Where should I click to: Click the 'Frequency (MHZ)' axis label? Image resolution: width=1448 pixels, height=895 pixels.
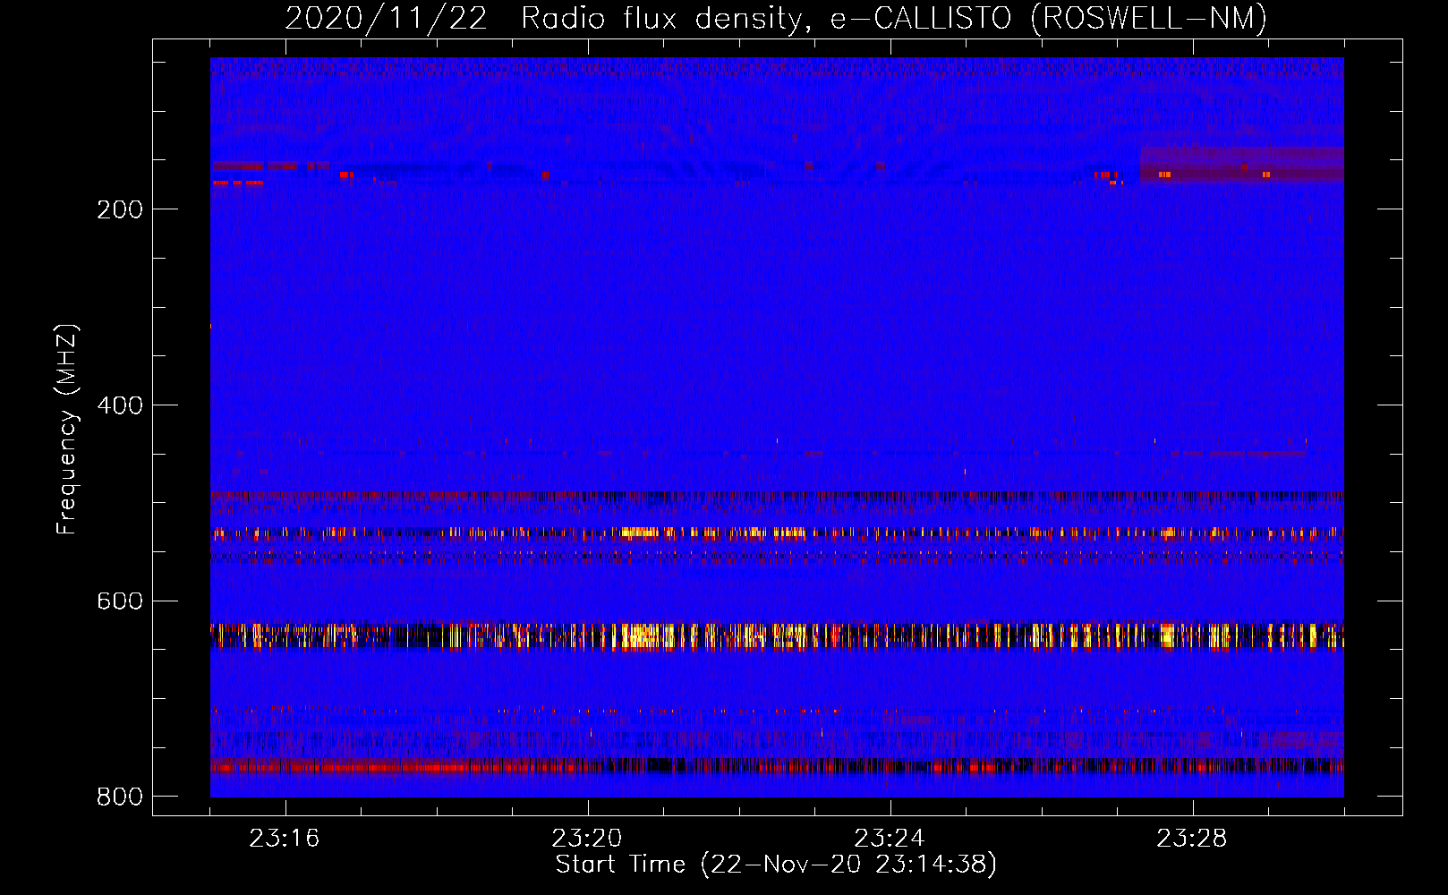tap(67, 430)
